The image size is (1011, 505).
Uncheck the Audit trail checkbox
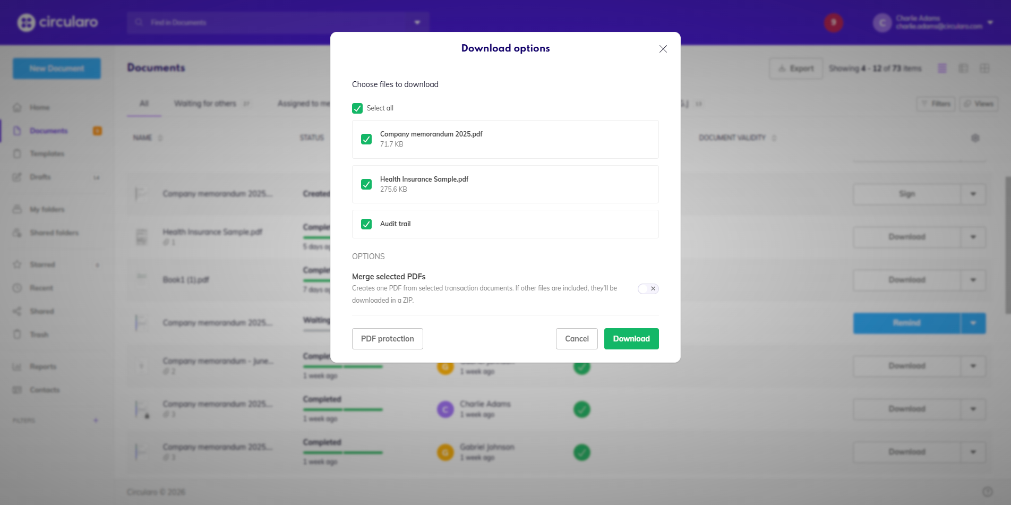pos(366,224)
